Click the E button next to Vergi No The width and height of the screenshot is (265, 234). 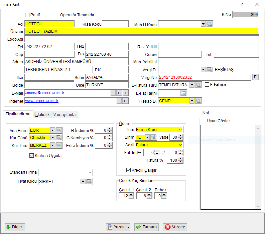point(255,77)
